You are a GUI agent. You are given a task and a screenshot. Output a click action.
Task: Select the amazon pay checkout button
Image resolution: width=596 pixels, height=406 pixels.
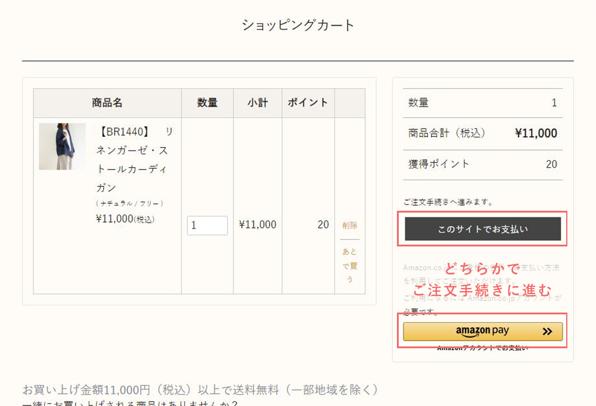pos(483,331)
